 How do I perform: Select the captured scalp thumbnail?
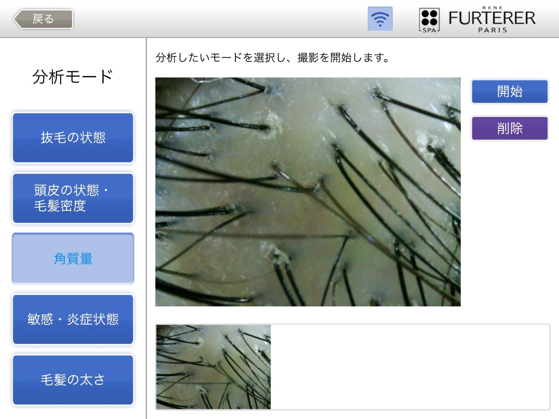214,367
